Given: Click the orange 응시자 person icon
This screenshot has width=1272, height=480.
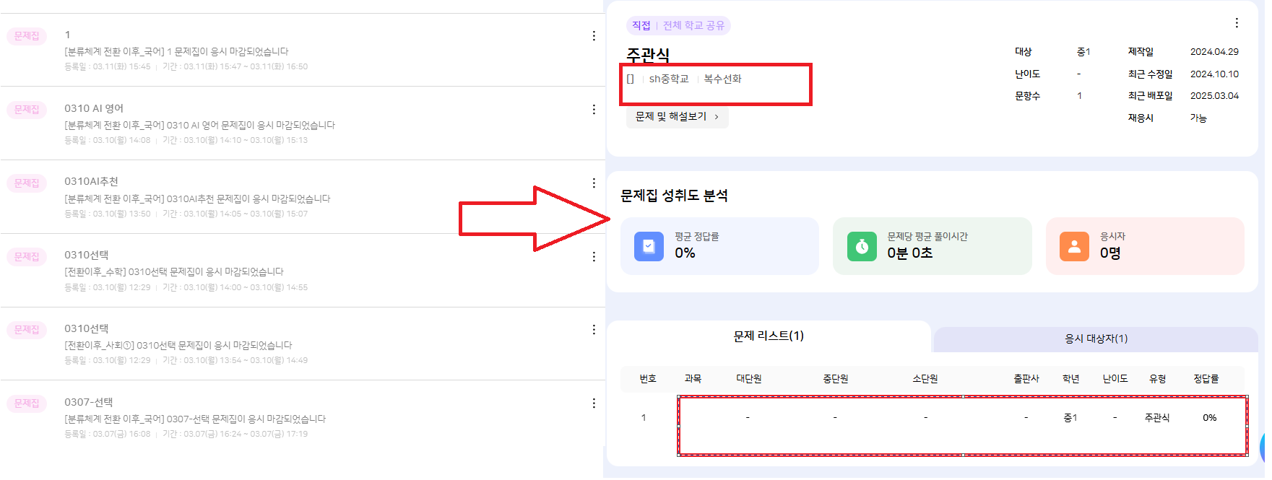Looking at the screenshot, I should 1074,246.
